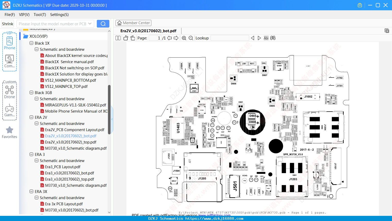Image resolution: width=392 pixels, height=221 pixels.
Task: Click PDF icon of MIRAGEPLUS-V1.1-SILK-150402
Action: click(x=42, y=105)
